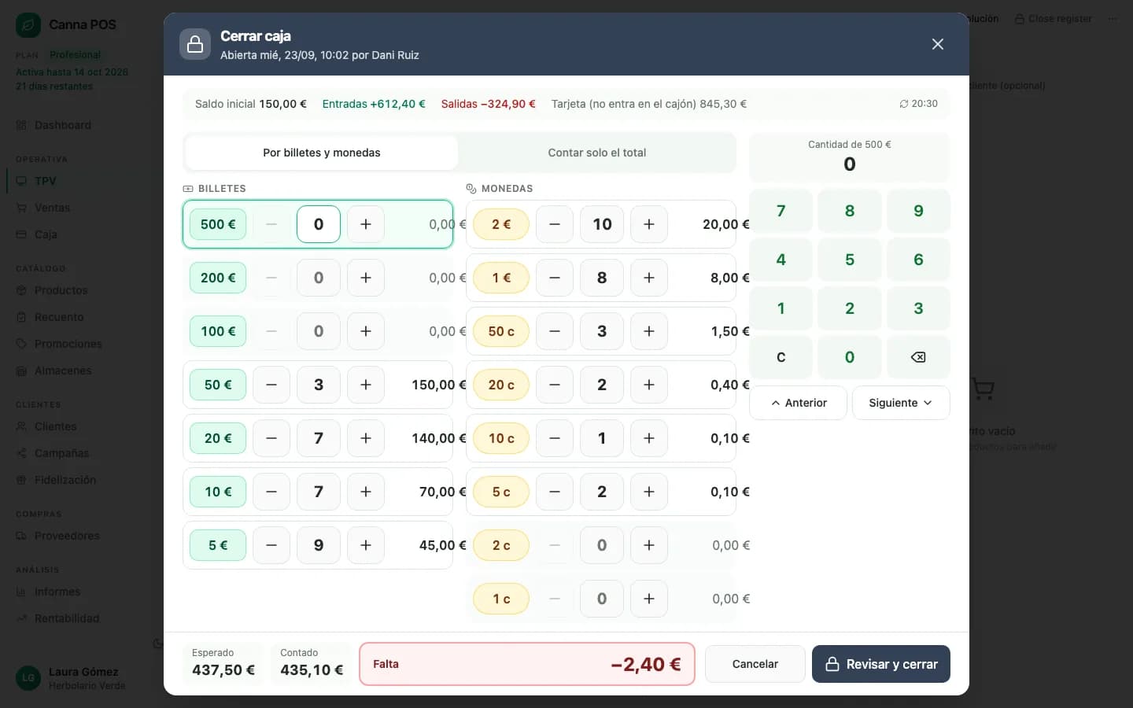Add one 20 c coin
Viewport: 1133px width, 708px height.
649,385
